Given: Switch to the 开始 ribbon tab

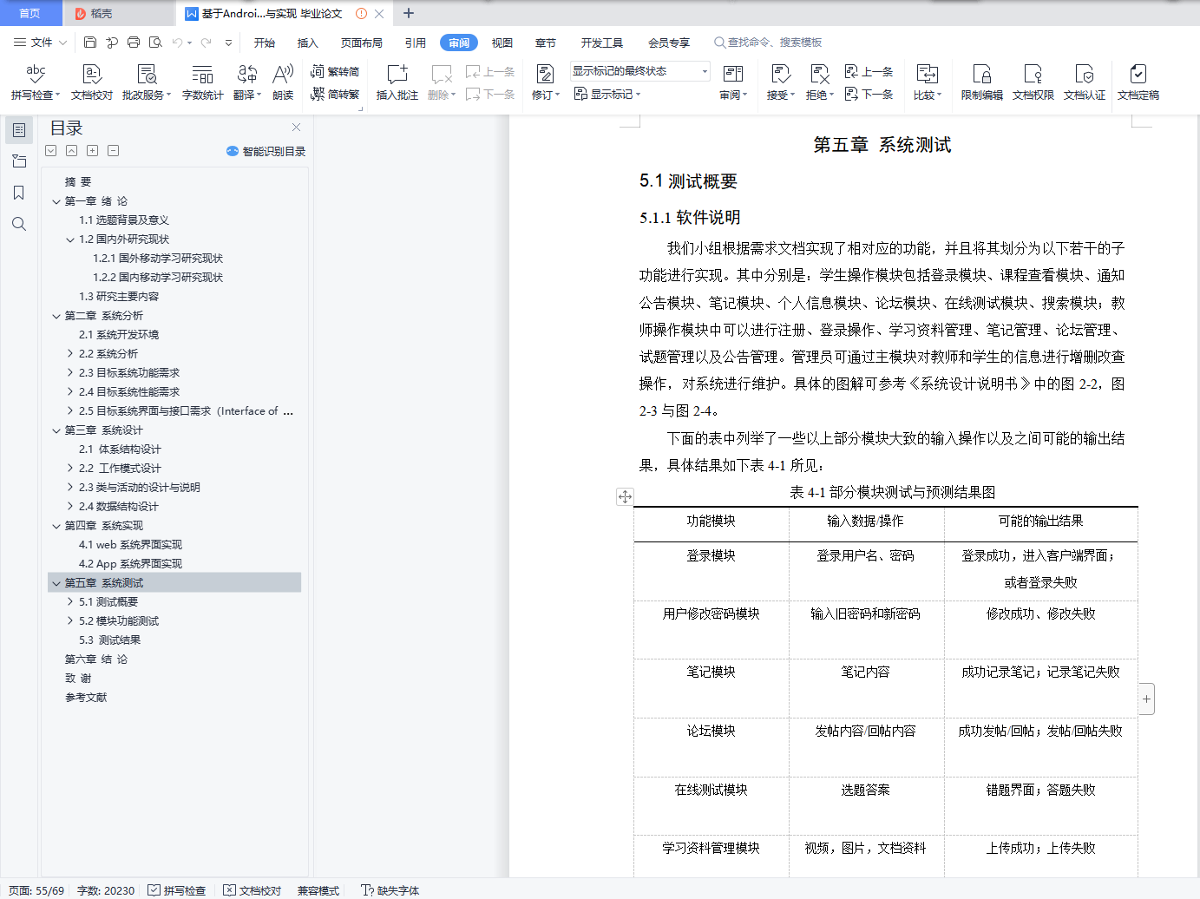Looking at the screenshot, I should (265, 43).
